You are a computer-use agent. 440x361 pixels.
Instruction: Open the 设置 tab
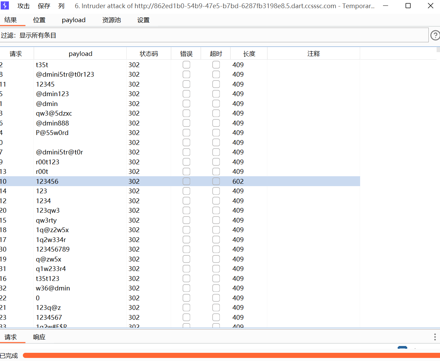143,20
